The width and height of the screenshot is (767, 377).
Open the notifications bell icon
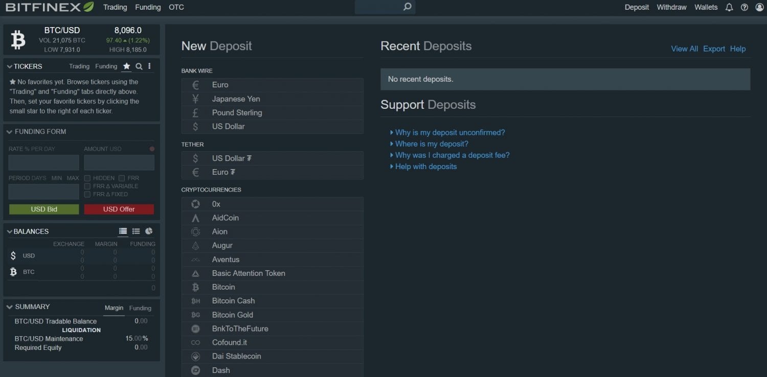click(729, 7)
